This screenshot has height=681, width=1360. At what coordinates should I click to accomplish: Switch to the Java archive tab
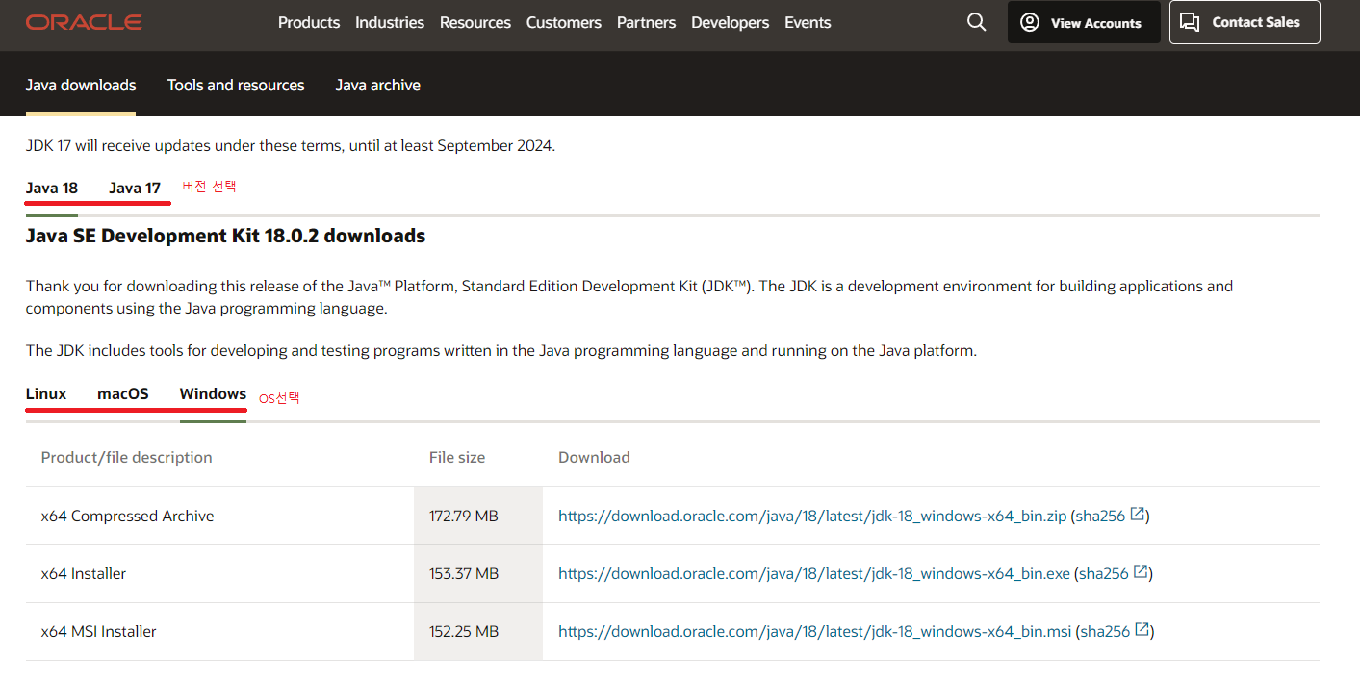(378, 85)
